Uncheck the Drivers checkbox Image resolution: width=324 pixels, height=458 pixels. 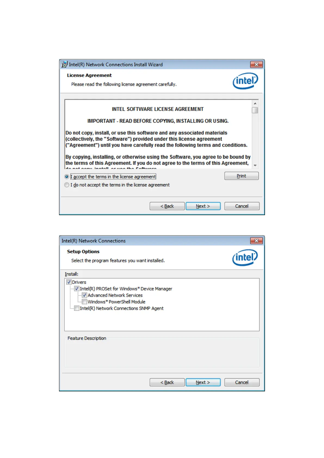coord(69,282)
